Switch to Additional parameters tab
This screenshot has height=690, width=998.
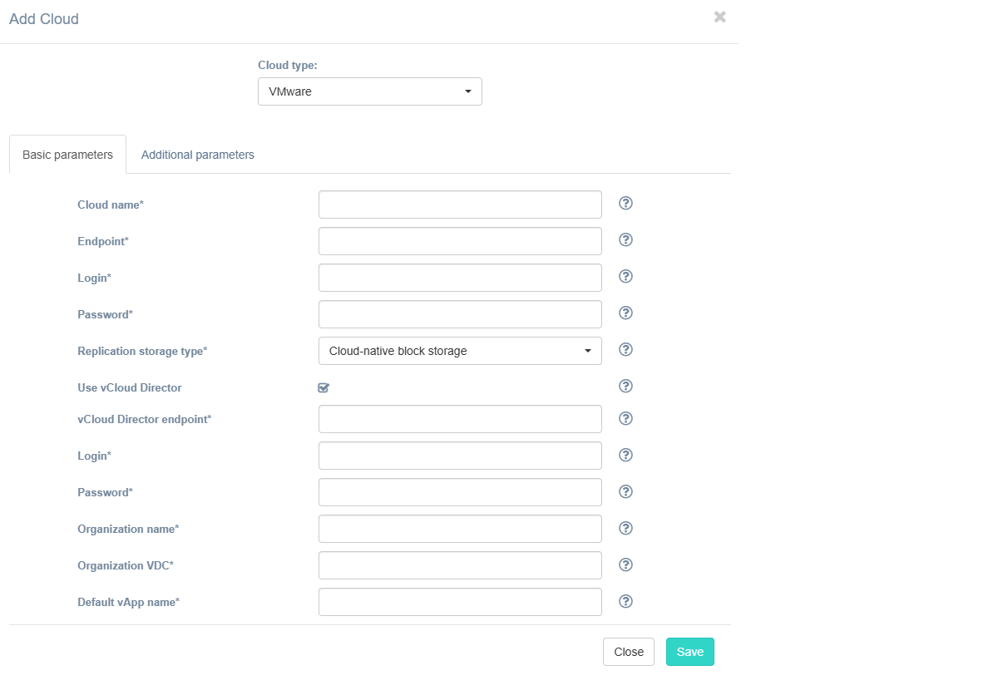tap(197, 155)
